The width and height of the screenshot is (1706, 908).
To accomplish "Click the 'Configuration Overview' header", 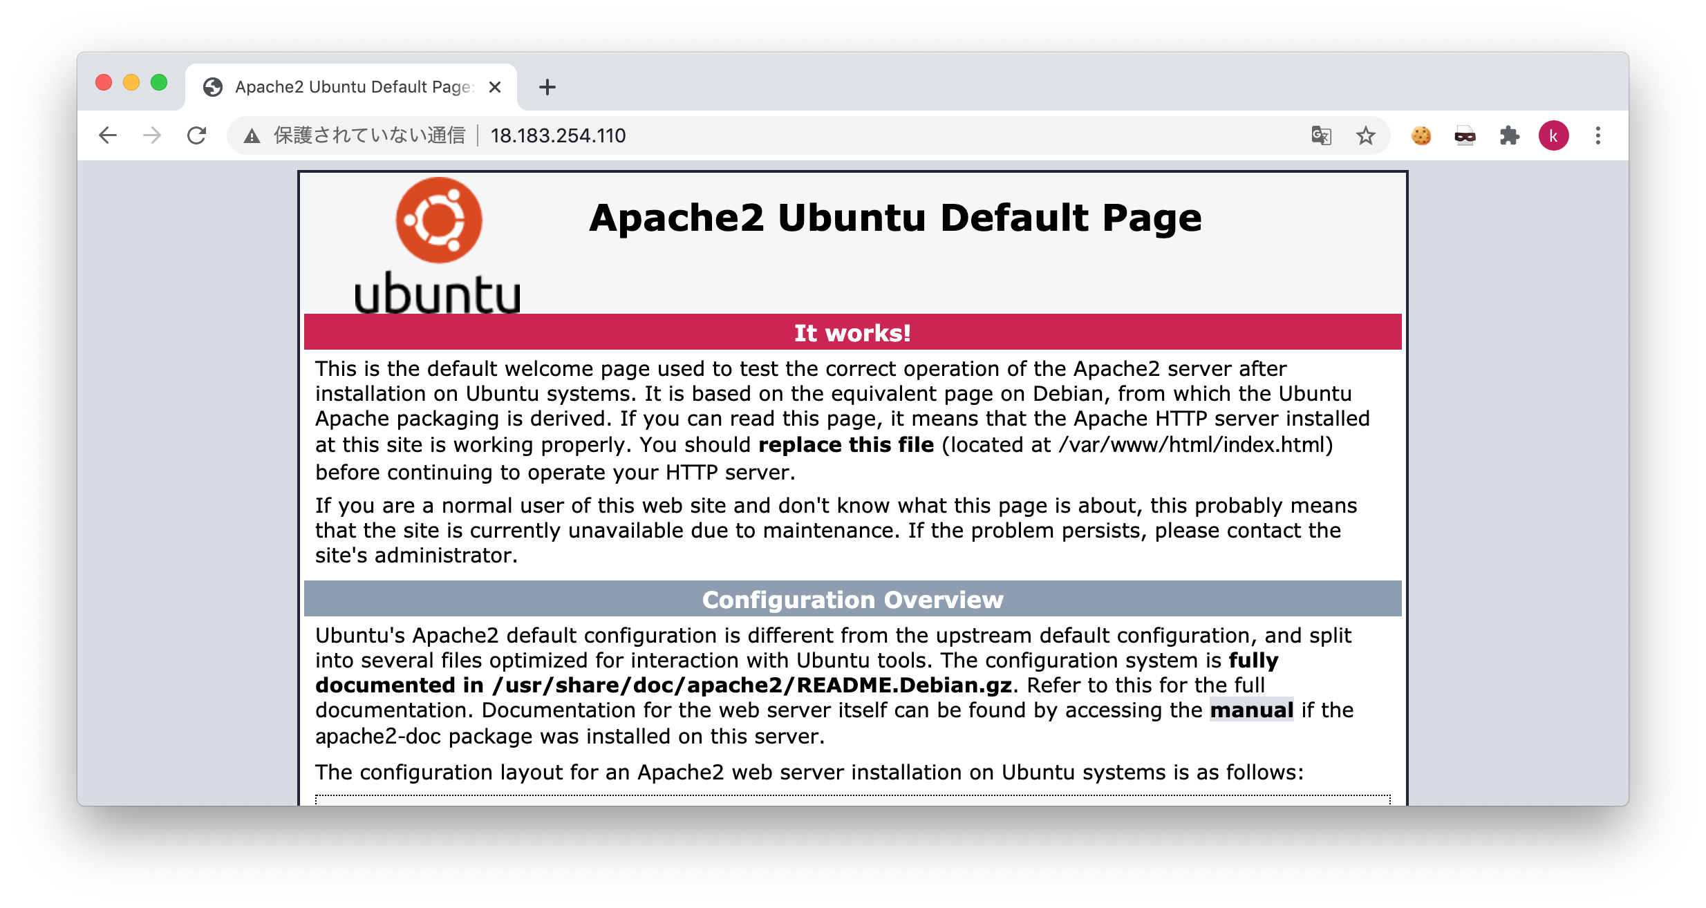I will point(852,600).
